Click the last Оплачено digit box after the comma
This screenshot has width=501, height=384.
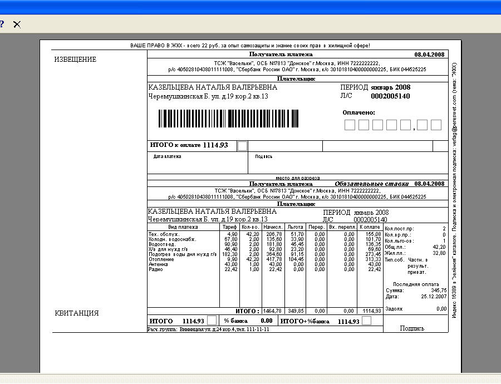(436, 125)
